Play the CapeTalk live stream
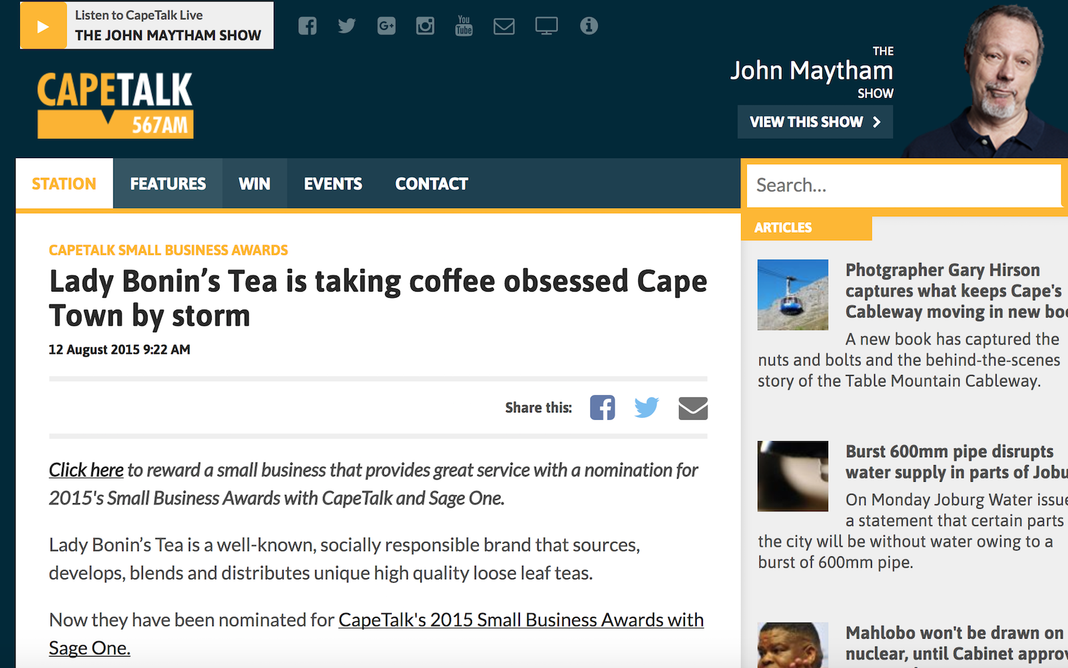 coord(43,26)
